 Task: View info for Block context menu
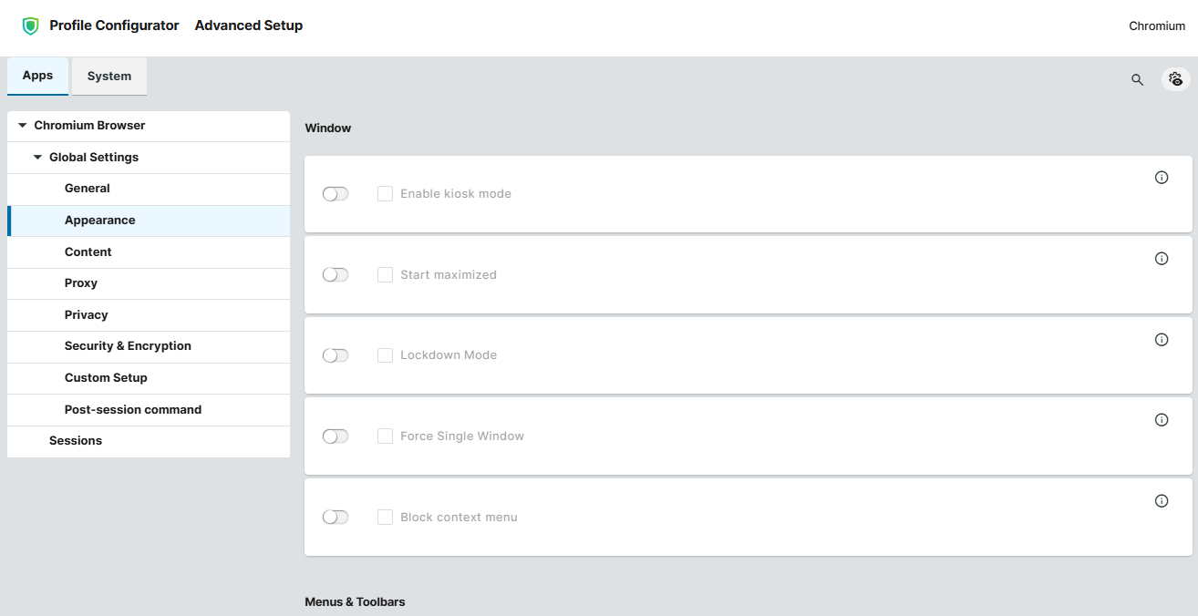point(1162,501)
